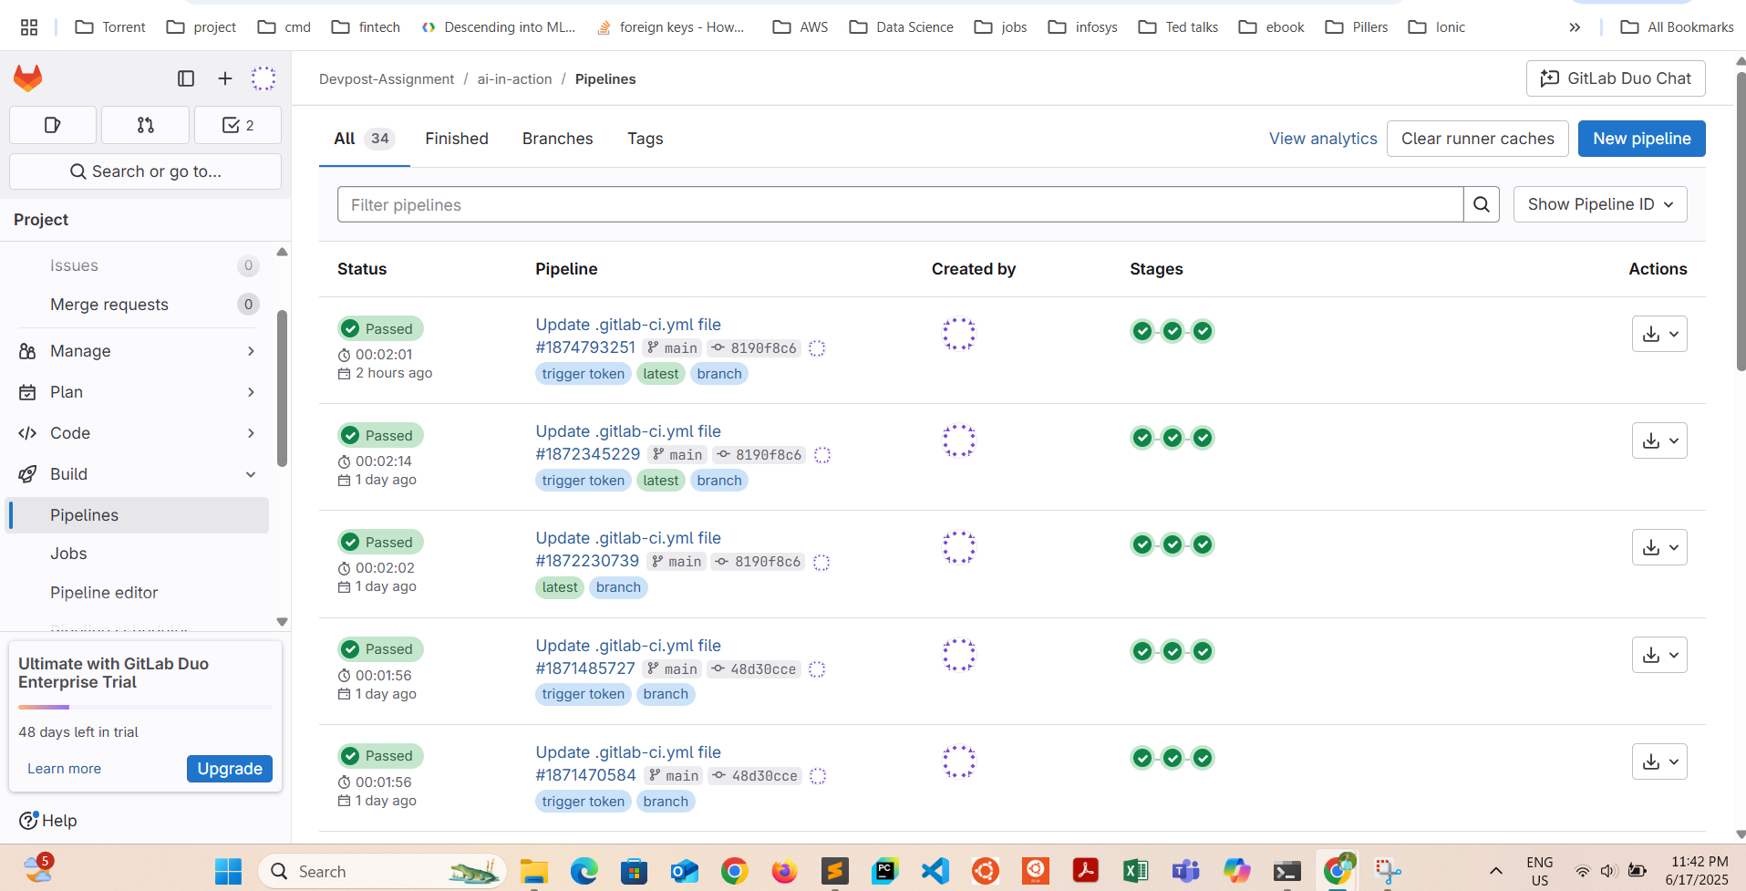Open the Windows Start menu
This screenshot has width=1746, height=891.
click(228, 872)
